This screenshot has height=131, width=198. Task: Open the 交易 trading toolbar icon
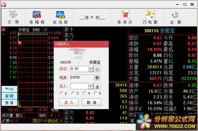coord(13,17)
